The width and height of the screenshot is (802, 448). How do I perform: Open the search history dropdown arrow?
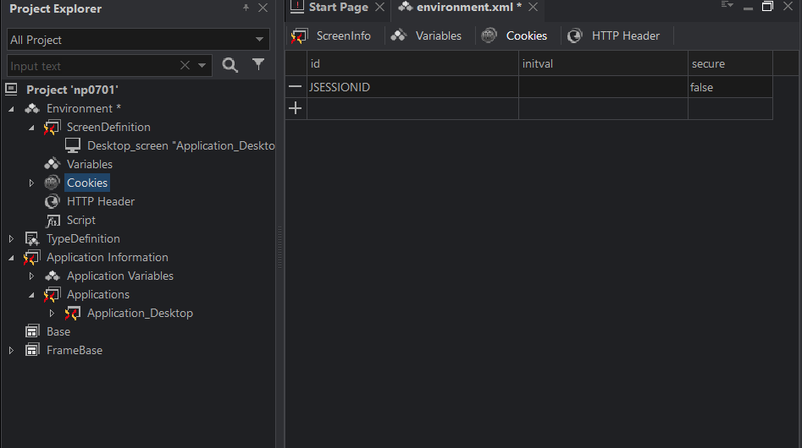pos(202,65)
